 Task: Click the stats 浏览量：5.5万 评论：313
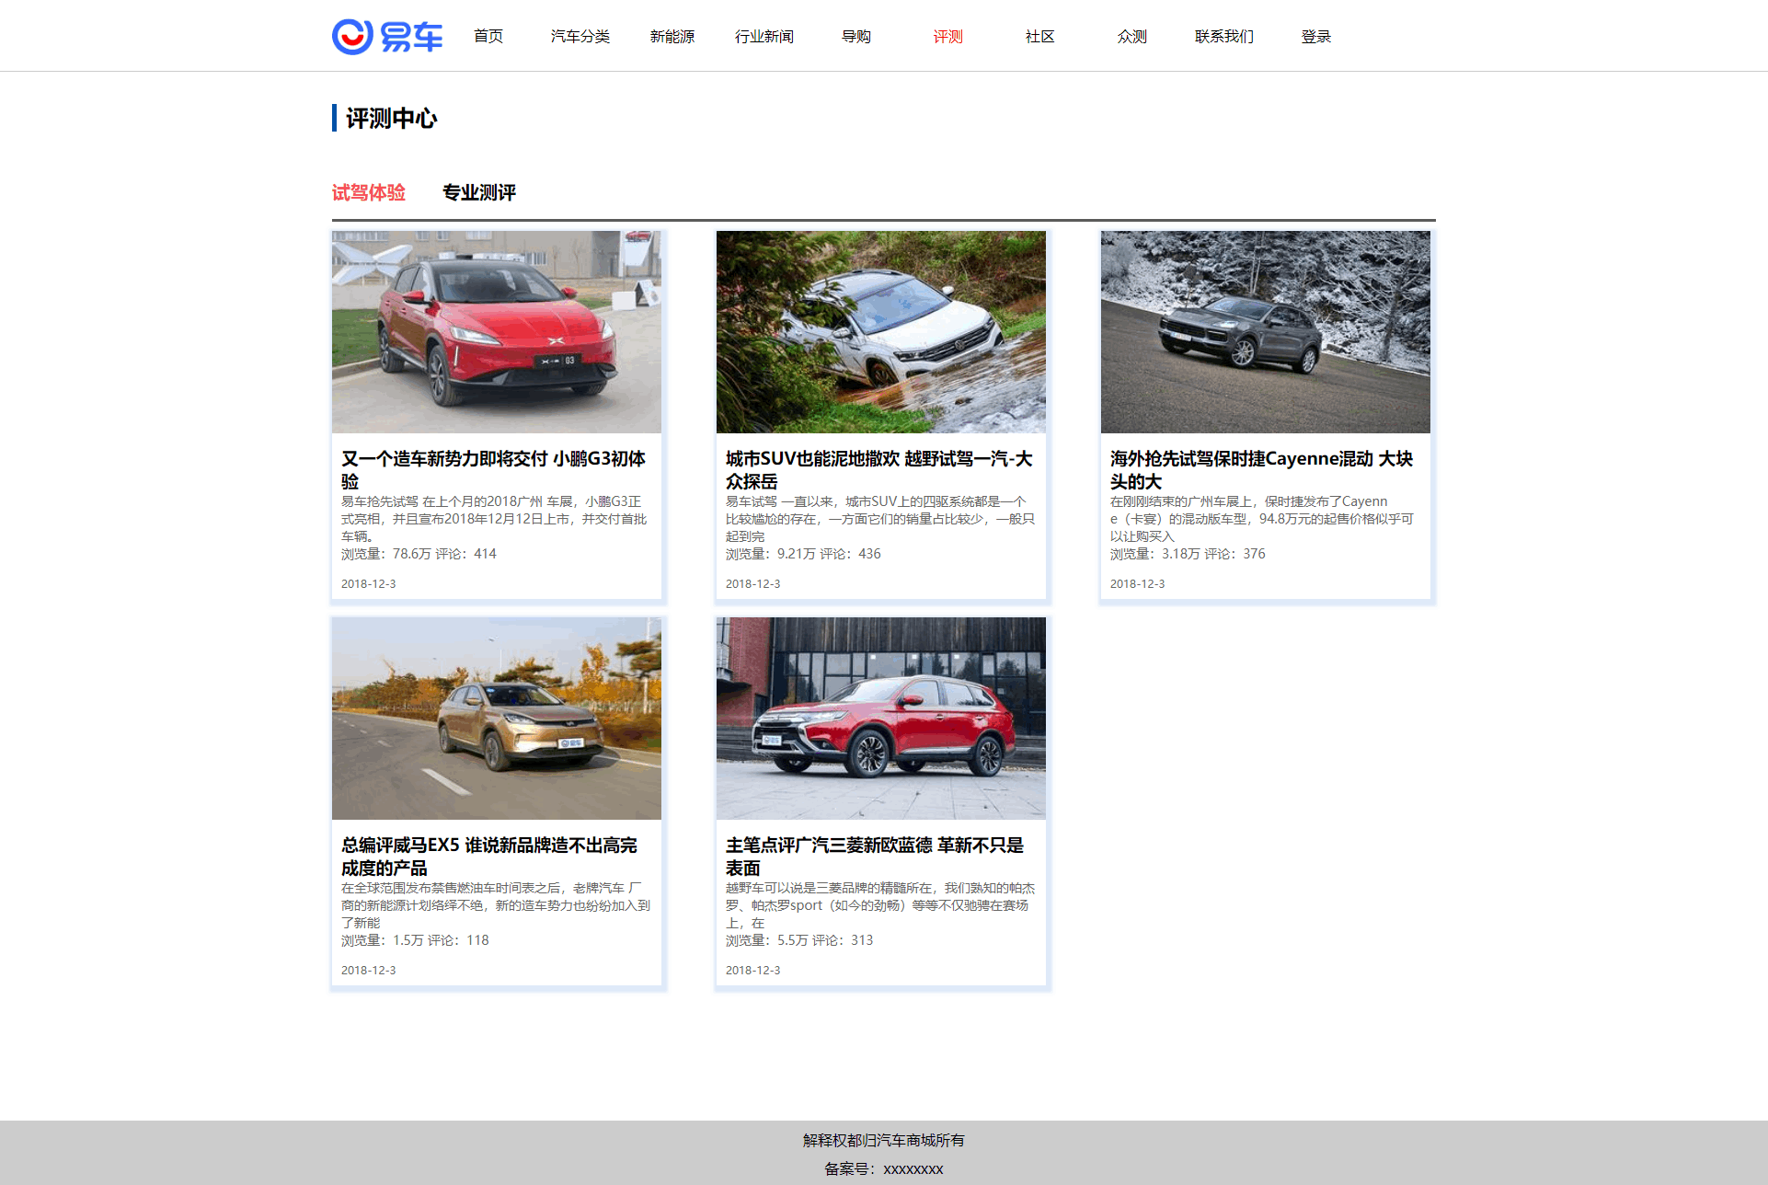799,940
